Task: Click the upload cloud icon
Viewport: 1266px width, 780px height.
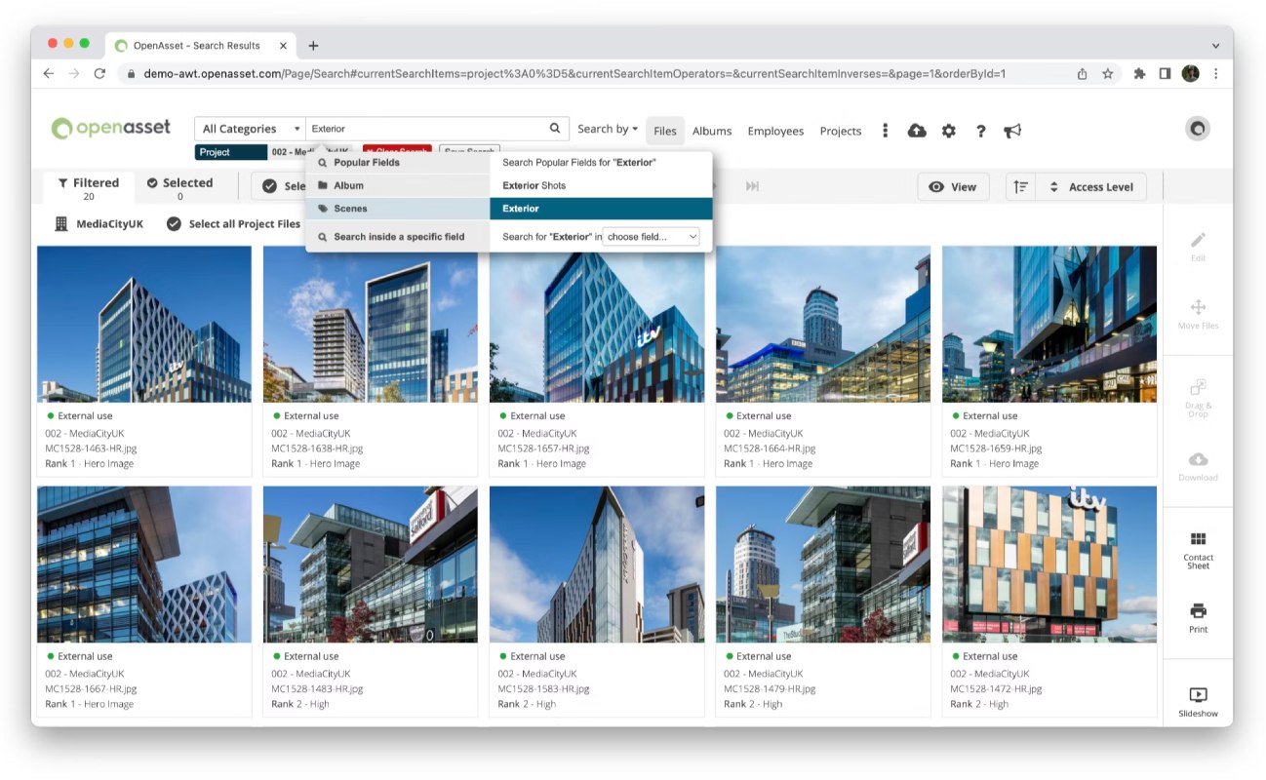Action: 917,131
